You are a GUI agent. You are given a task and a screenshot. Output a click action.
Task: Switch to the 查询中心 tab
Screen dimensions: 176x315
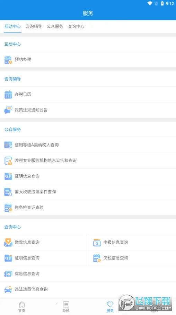[76, 26]
